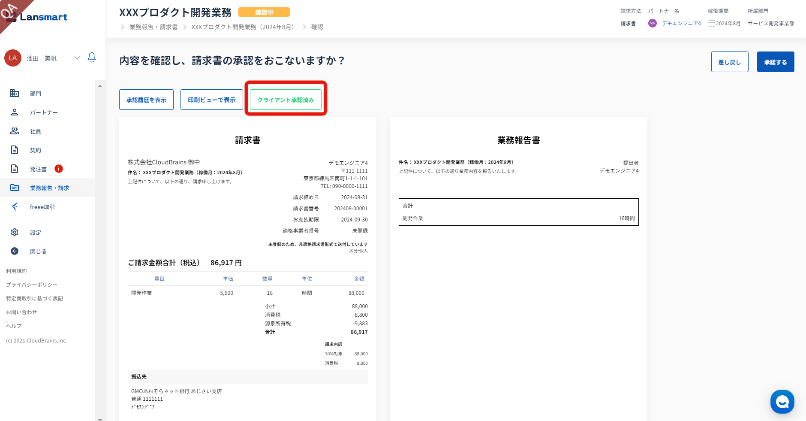Expand the user dropdown next to 池田 美帆
806x421 pixels.
77,58
